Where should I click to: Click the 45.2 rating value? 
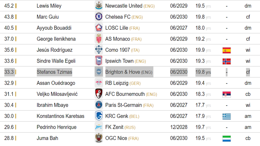click(x=9, y=6)
